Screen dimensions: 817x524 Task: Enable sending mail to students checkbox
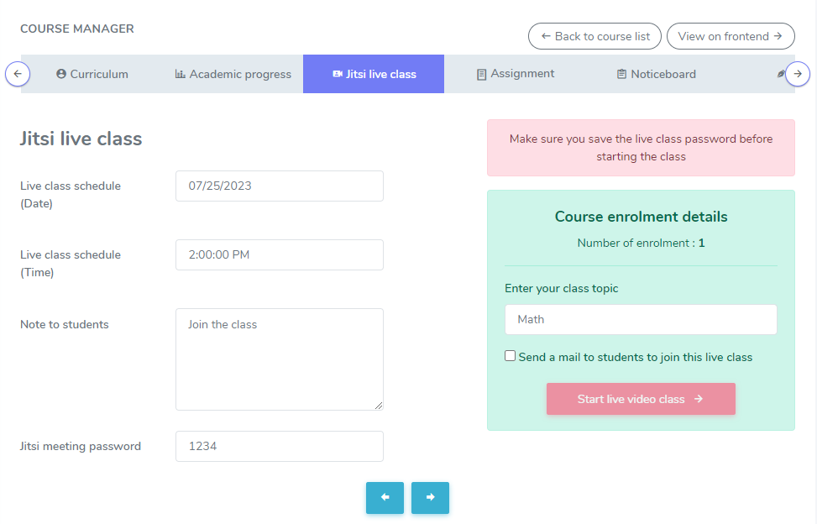[511, 356]
